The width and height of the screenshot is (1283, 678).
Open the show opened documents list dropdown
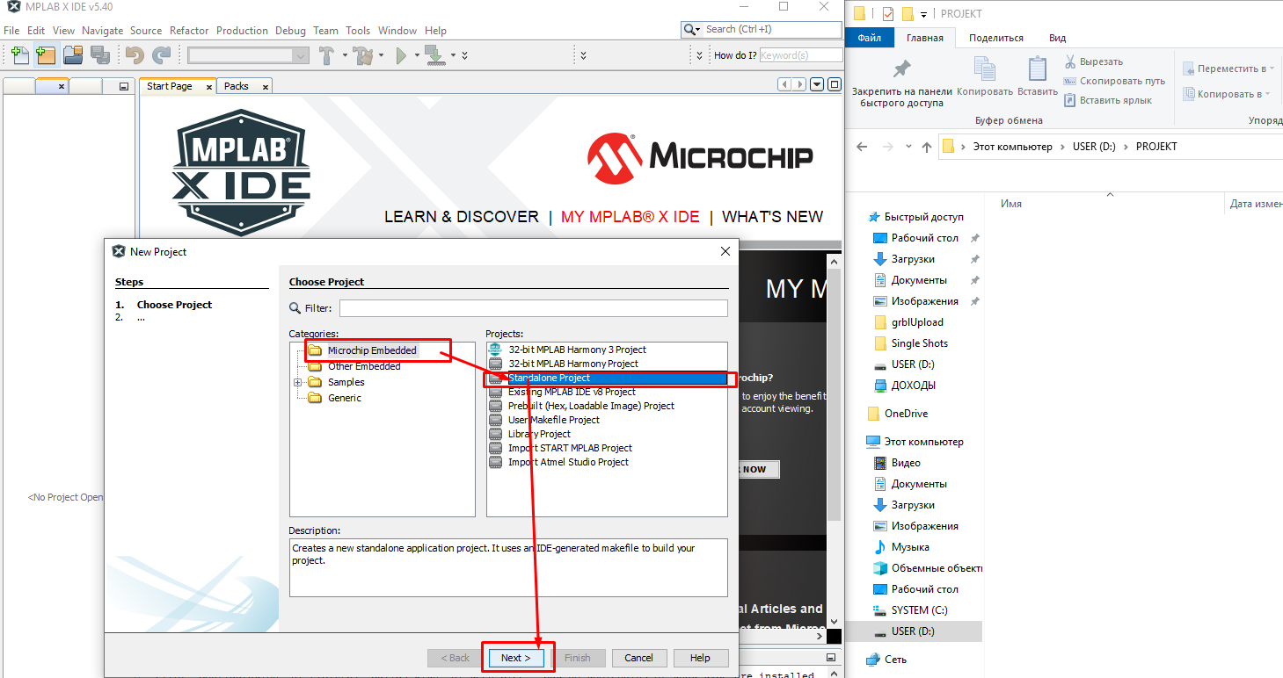pyautogui.click(x=817, y=85)
